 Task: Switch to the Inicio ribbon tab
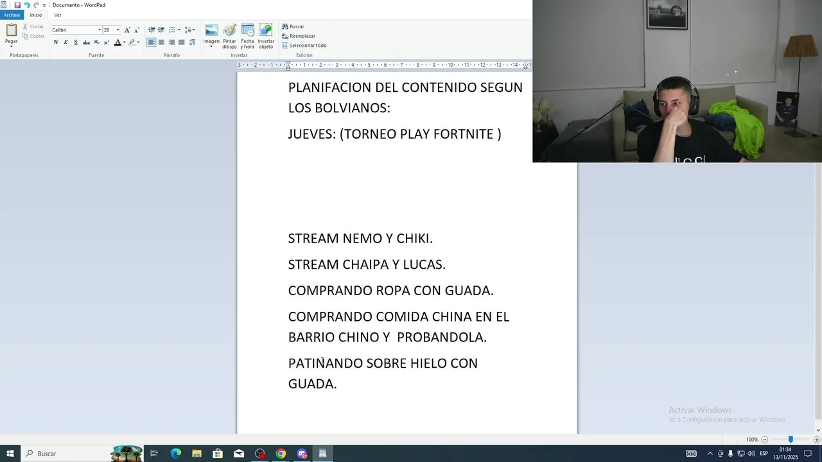[36, 15]
